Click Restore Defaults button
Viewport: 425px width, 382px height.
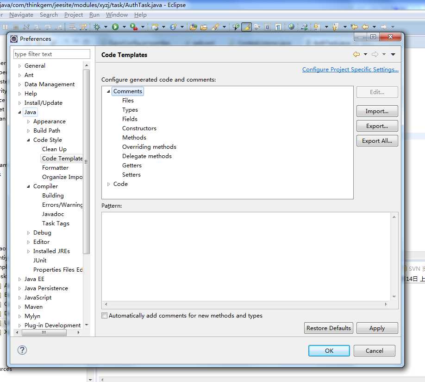click(329, 328)
